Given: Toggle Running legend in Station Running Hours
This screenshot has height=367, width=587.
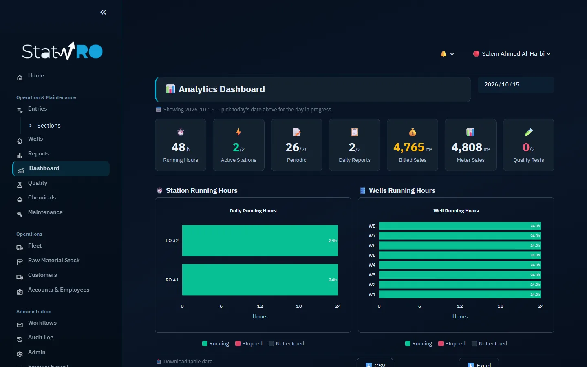Looking at the screenshot, I should 216,344.
